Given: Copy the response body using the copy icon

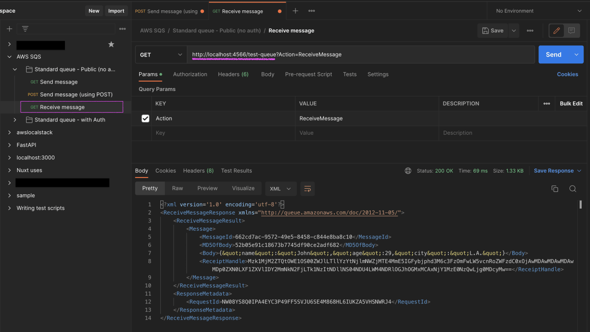Looking at the screenshot, I should click(x=555, y=188).
